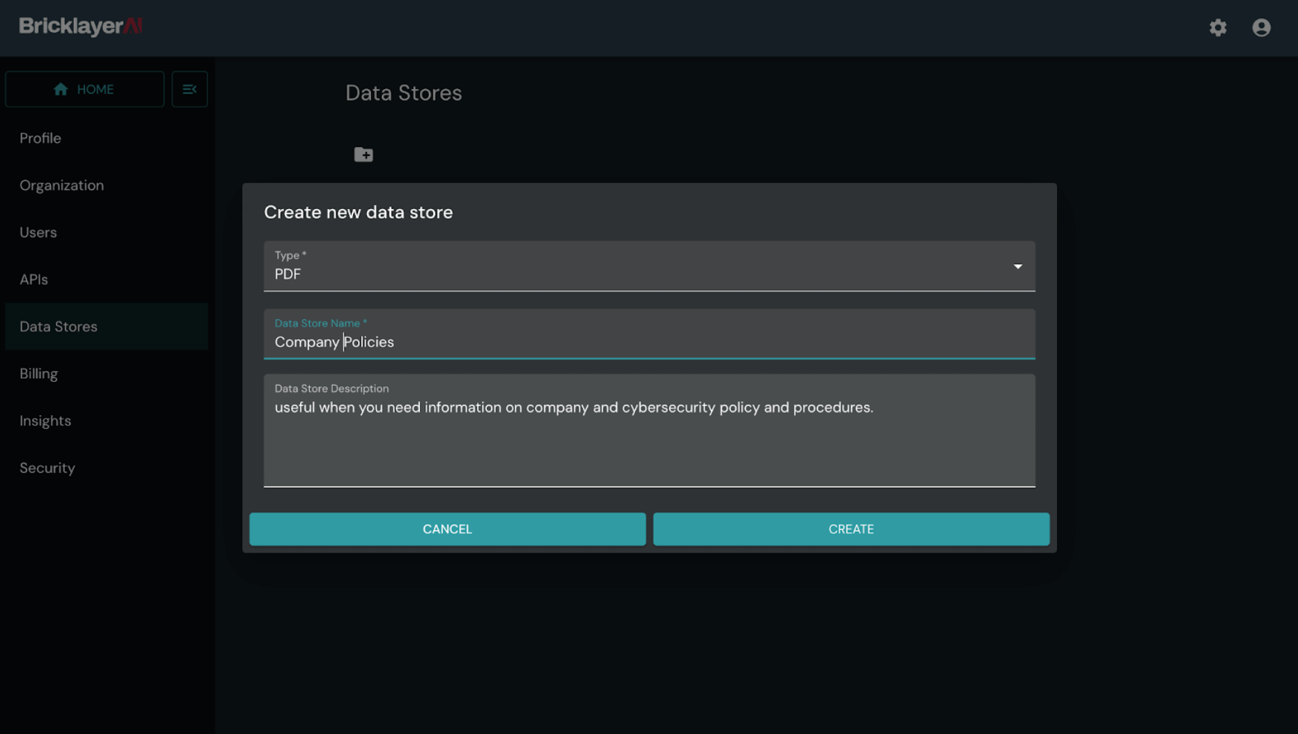
Task: Click the add new data store folder icon
Action: point(363,154)
